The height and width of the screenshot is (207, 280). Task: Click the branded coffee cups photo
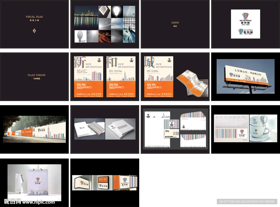[263, 128]
